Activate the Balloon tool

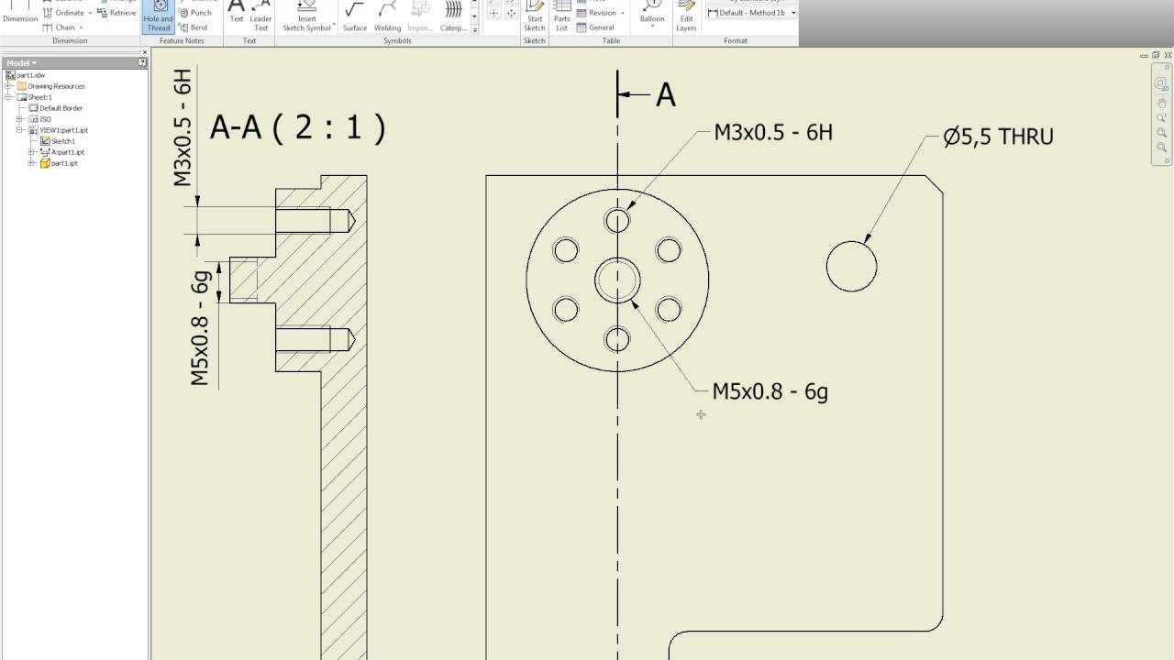[651, 16]
